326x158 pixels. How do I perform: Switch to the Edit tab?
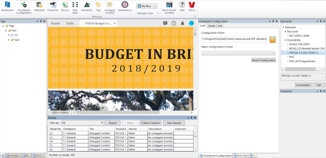(x=220, y=26)
